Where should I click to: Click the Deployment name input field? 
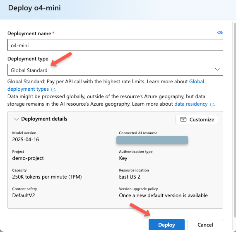[x=115, y=45]
